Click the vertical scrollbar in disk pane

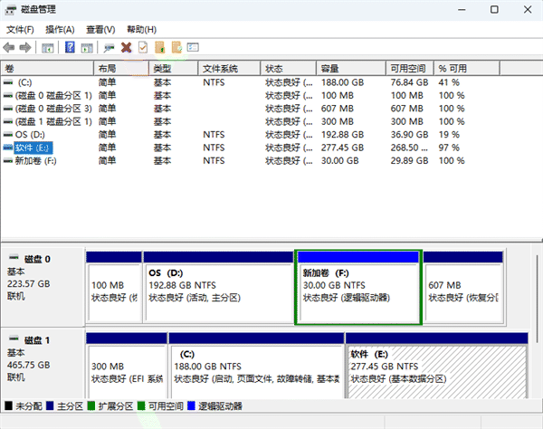(537, 298)
